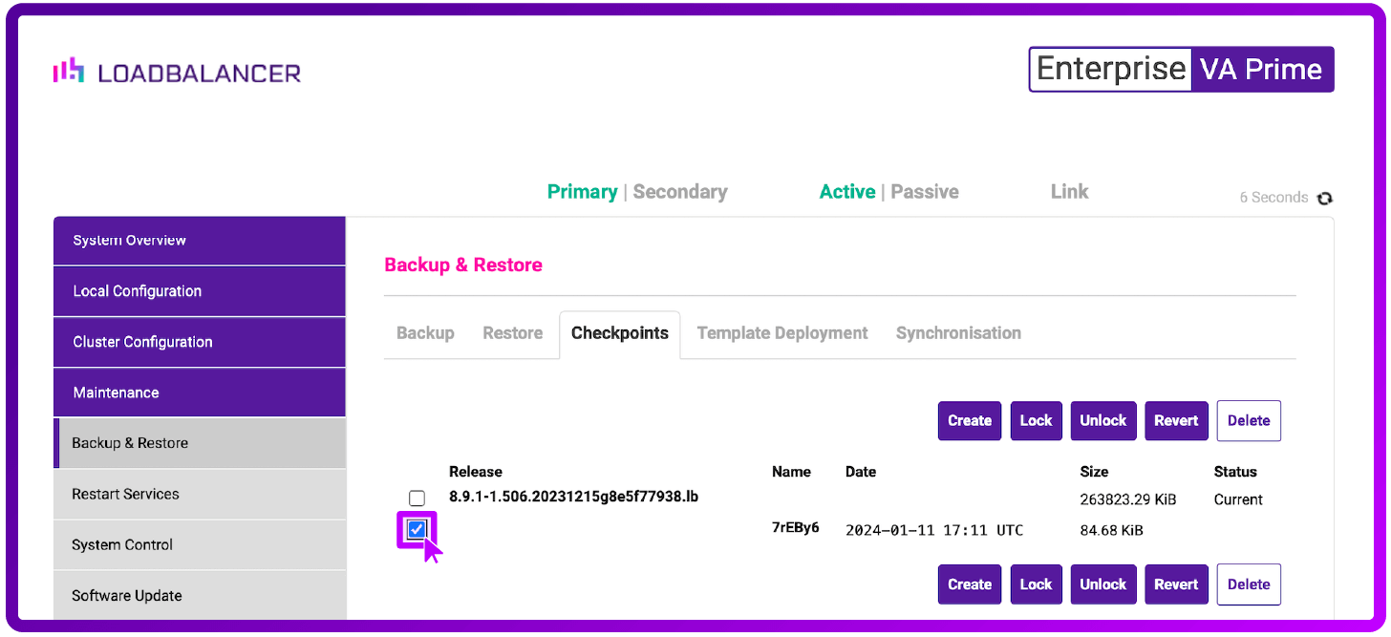Click the Size column header
Screen dimensions: 1391x637
pyautogui.click(x=1094, y=472)
